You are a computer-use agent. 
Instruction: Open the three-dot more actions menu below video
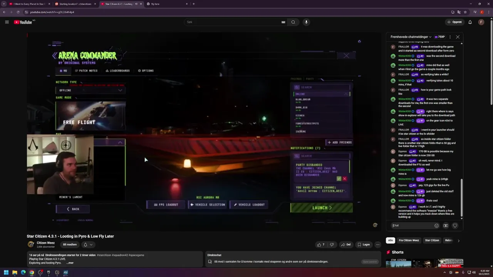coord(378,244)
